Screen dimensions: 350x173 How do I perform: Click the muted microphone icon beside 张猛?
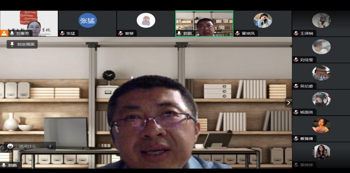62,33
